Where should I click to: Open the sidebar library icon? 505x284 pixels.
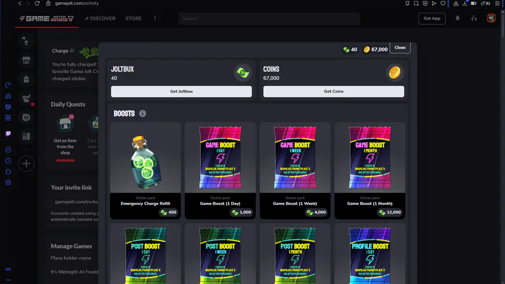(26, 136)
